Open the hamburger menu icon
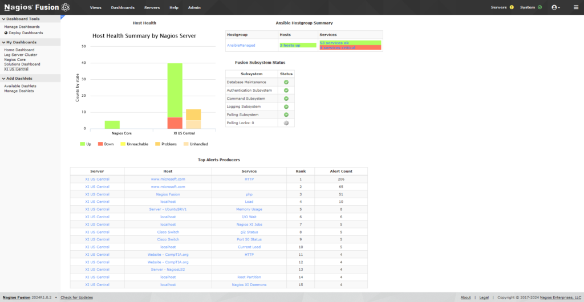 click(x=575, y=7)
